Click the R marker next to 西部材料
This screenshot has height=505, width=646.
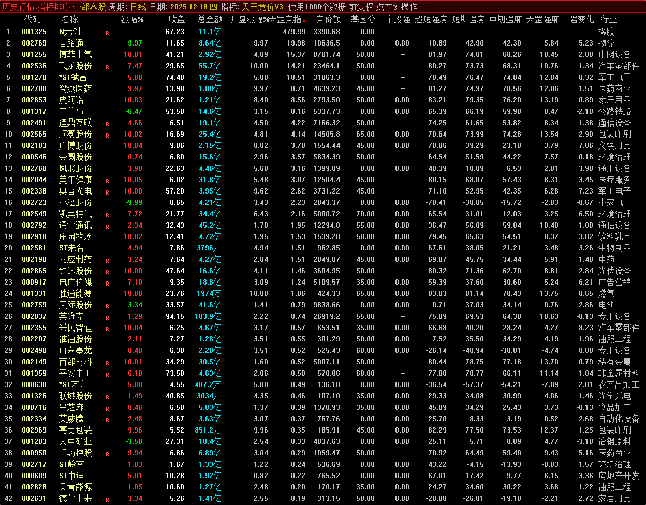click(x=107, y=363)
